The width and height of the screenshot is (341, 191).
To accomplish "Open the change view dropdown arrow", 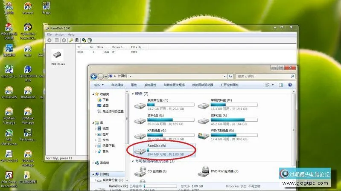I will (273, 85).
